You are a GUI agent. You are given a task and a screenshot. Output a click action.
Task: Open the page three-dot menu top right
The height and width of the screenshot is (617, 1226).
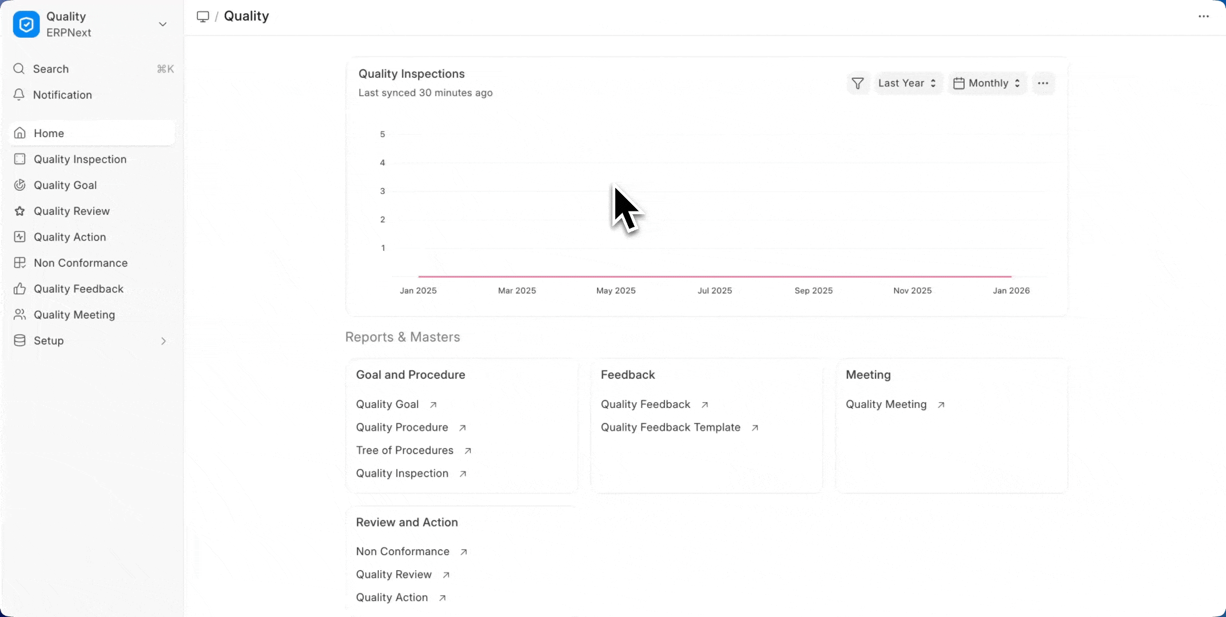click(x=1204, y=17)
